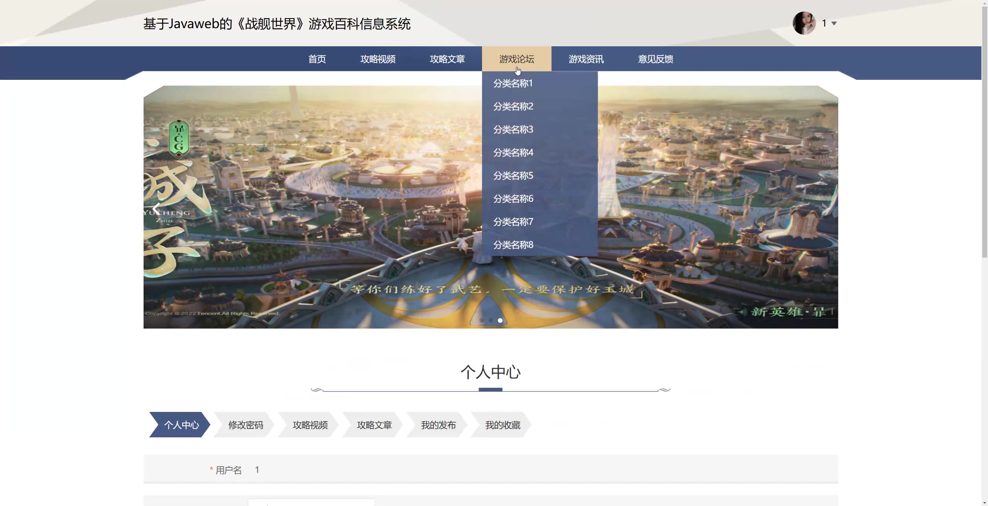The width and height of the screenshot is (988, 506).
Task: Open 攻略文章 in the top navigation bar
Action: click(447, 59)
